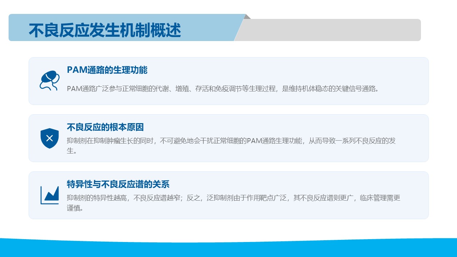
Task: Select the paragraph beginning 抑制剂在抑制肿瘤生长
Action: [231, 141]
